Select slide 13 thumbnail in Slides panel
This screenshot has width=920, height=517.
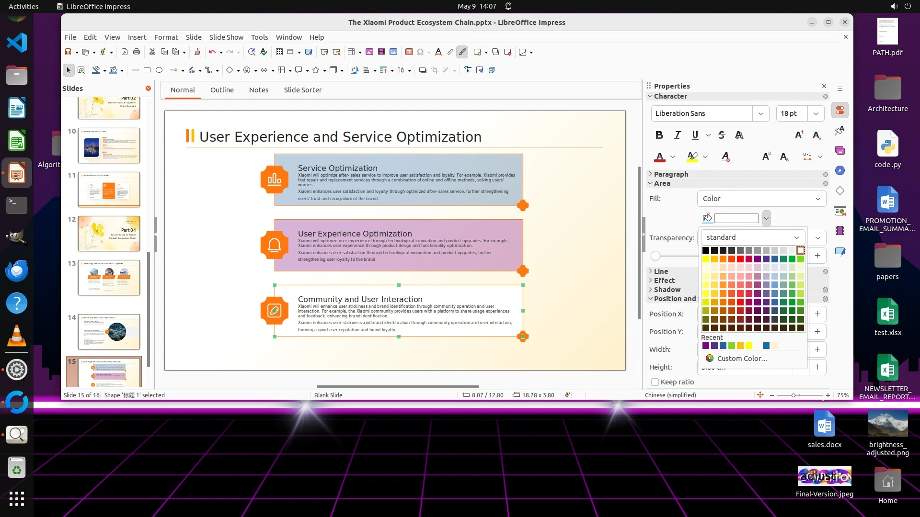coord(109,277)
